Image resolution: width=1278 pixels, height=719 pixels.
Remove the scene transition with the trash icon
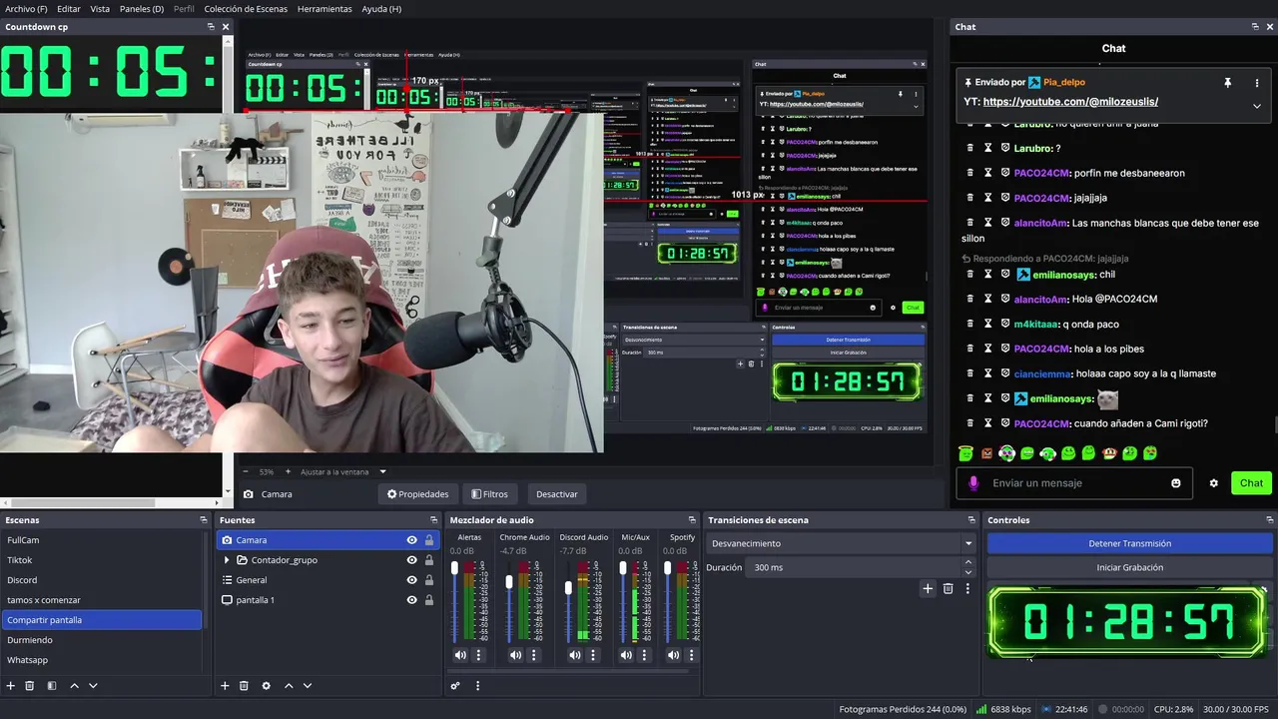(948, 589)
